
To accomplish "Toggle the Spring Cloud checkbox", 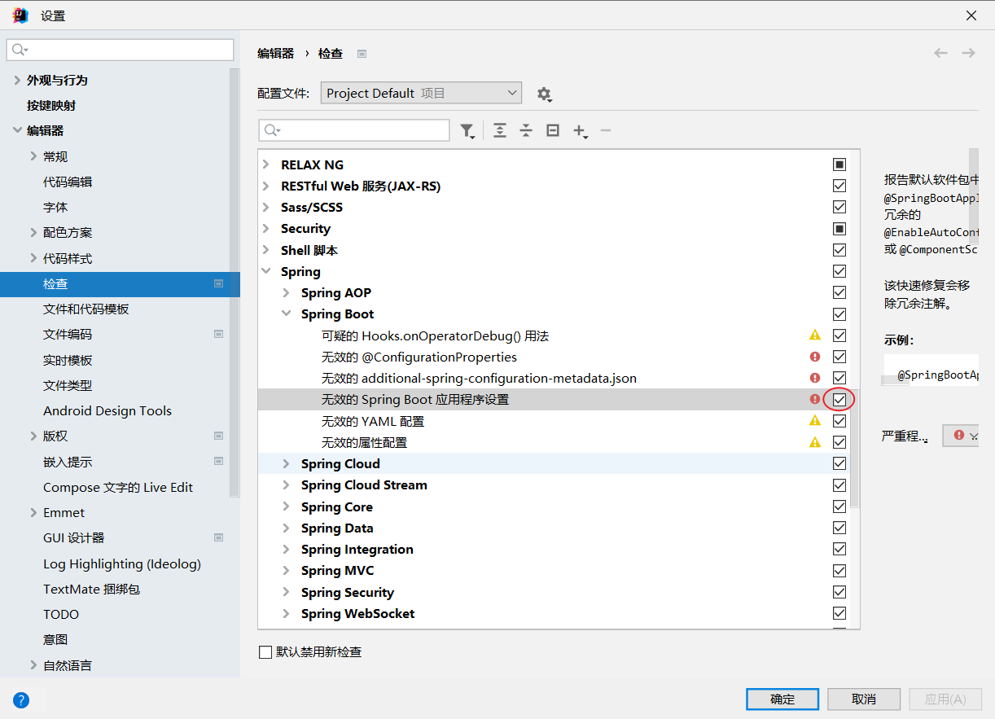I will pyautogui.click(x=839, y=463).
